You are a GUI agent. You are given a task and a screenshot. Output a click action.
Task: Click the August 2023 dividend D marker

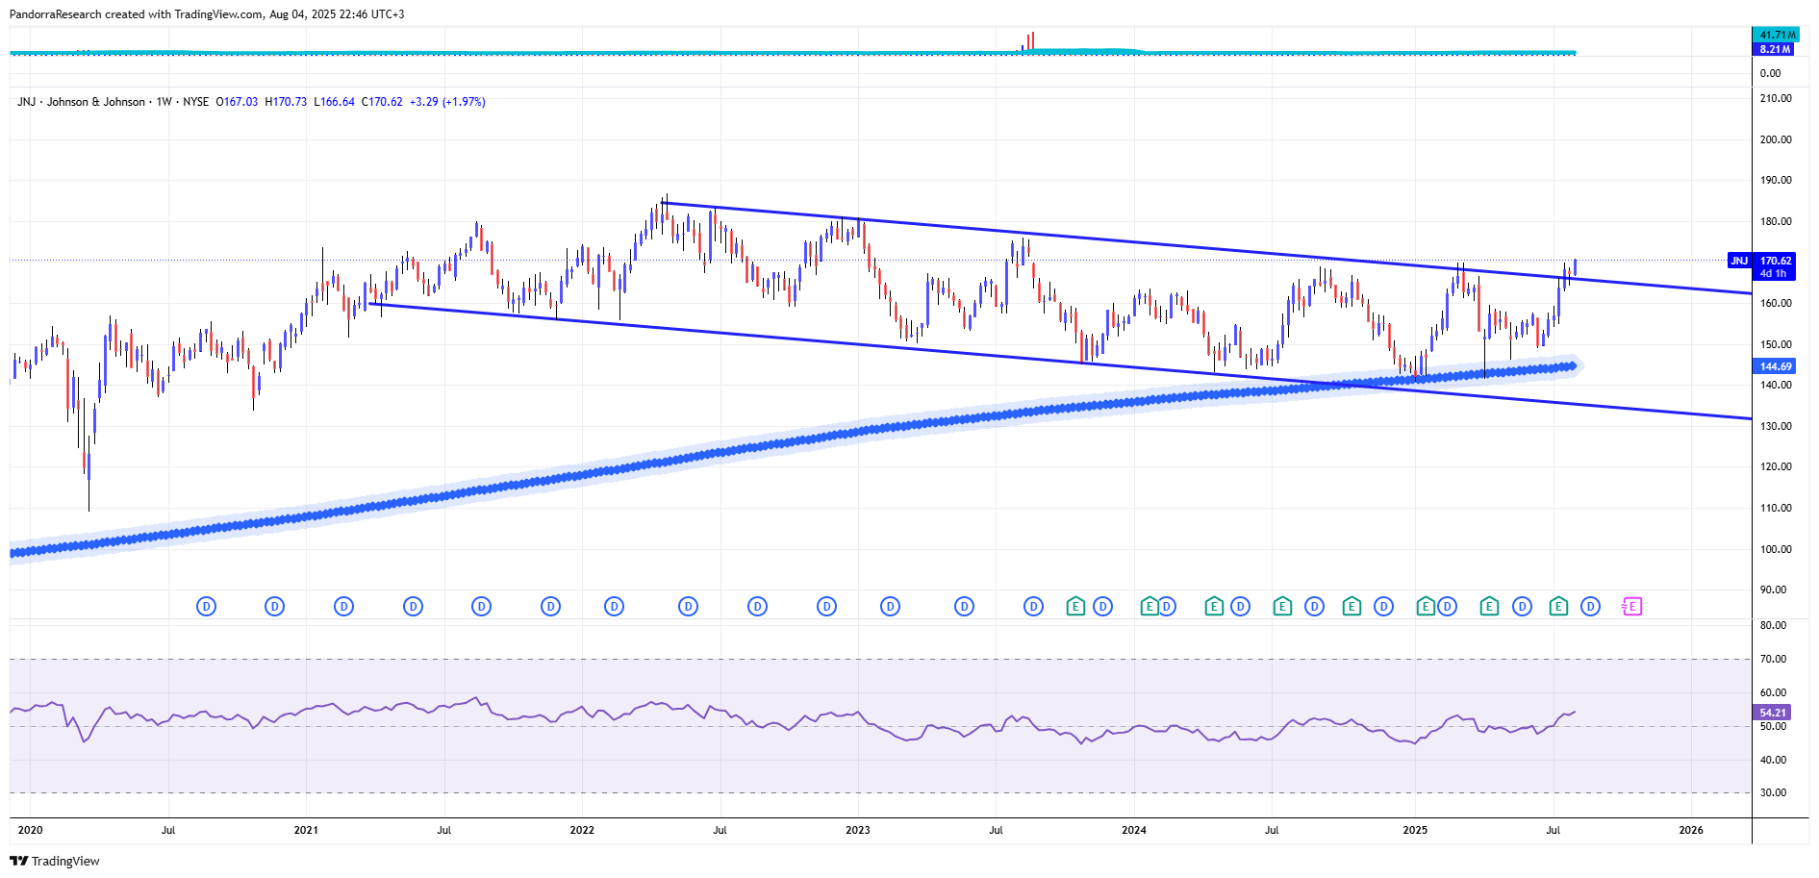pyautogui.click(x=1033, y=607)
